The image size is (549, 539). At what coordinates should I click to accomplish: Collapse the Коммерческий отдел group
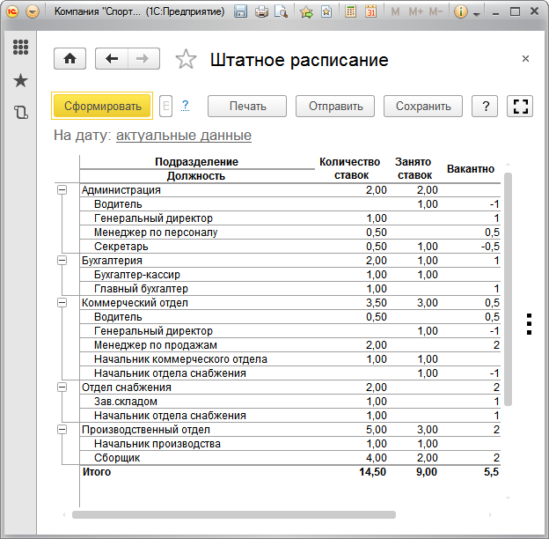coord(62,303)
